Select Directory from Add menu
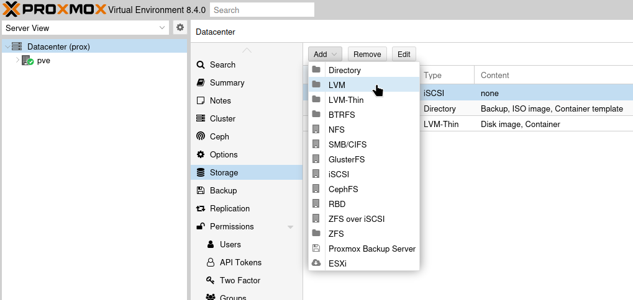This screenshot has height=300, width=633. (364, 70)
